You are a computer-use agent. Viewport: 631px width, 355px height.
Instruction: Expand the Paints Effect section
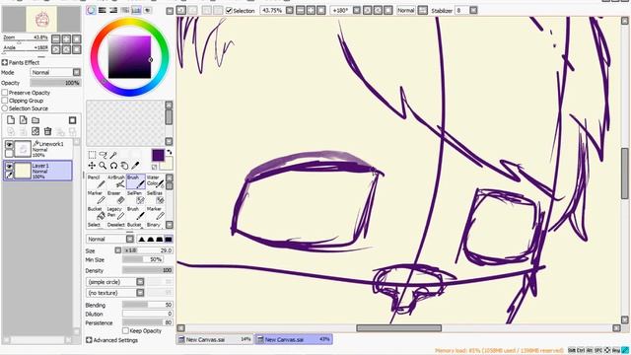point(4,62)
